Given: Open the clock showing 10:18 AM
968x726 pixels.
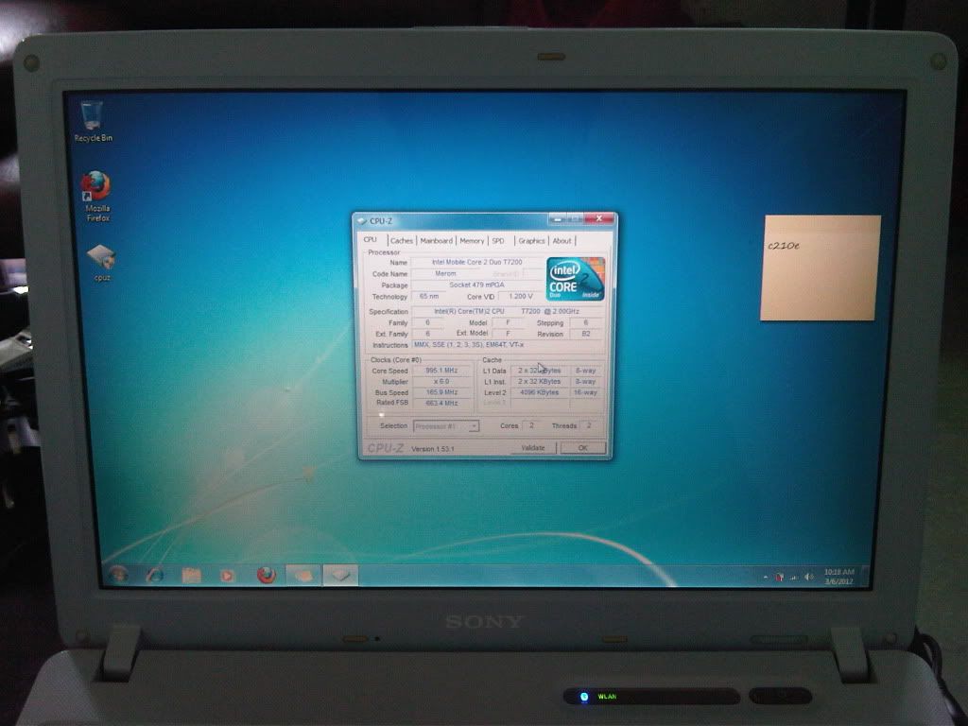Looking at the screenshot, I should click(x=839, y=577).
